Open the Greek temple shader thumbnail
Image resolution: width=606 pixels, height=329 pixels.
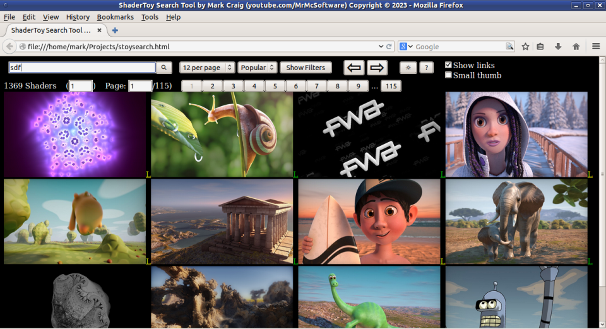(222, 222)
